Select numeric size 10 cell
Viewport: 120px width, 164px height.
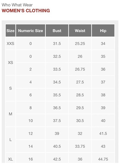[x=31, y=121]
